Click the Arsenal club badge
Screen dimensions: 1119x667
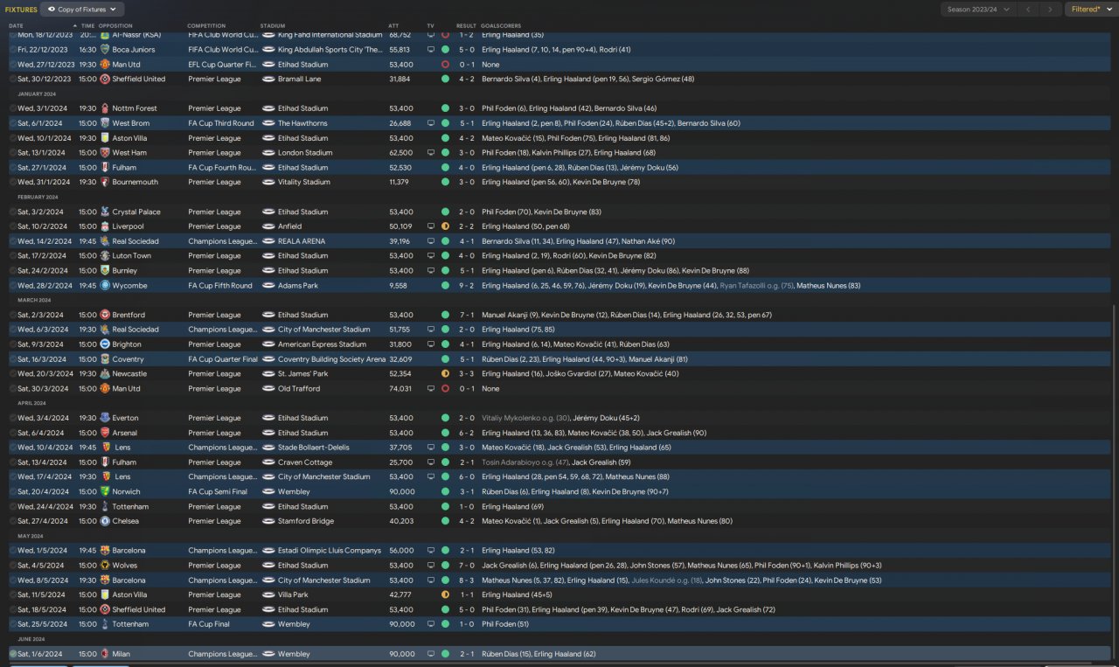105,433
